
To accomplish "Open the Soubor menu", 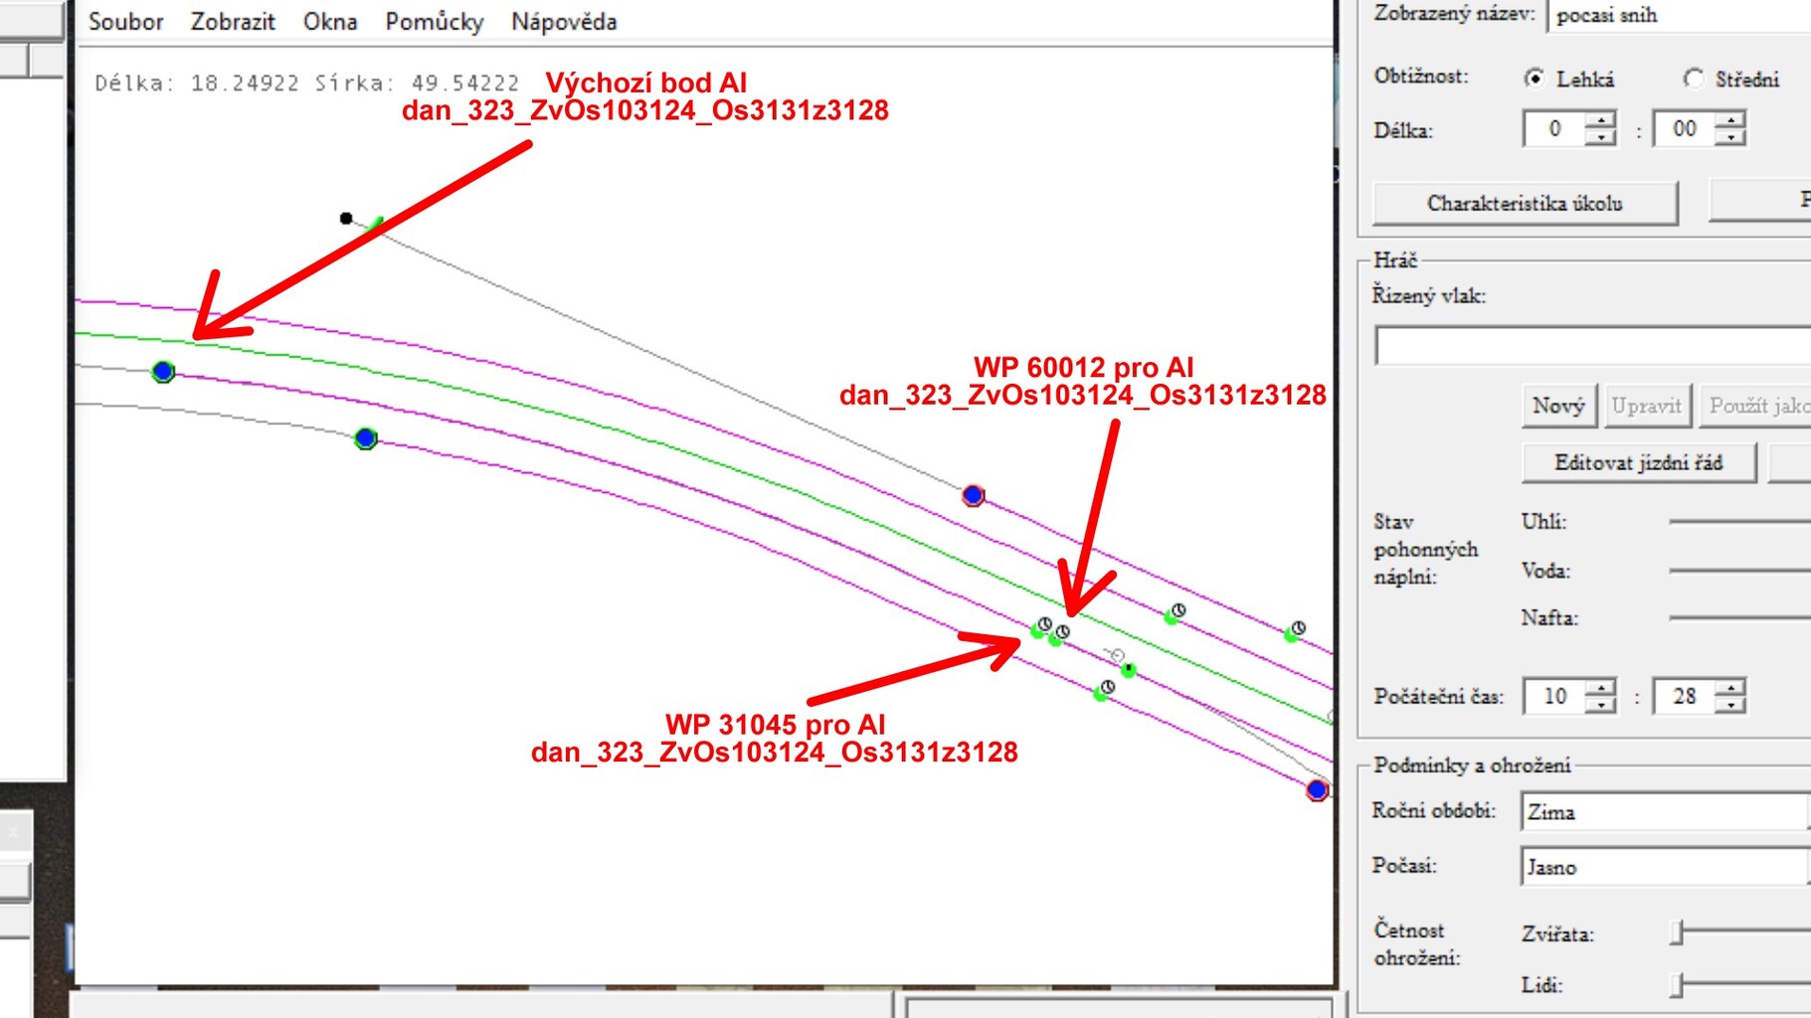I will click(x=125, y=21).
